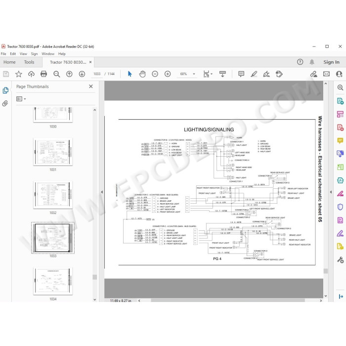Image resolution: width=346 pixels, height=346 pixels.
Task: Open Export PDF tool in right pane
Action: 340,101
